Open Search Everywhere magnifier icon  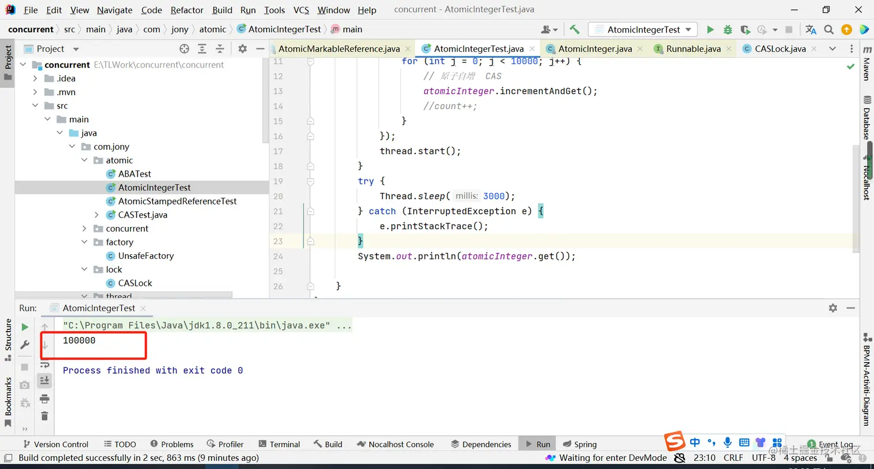pos(829,29)
